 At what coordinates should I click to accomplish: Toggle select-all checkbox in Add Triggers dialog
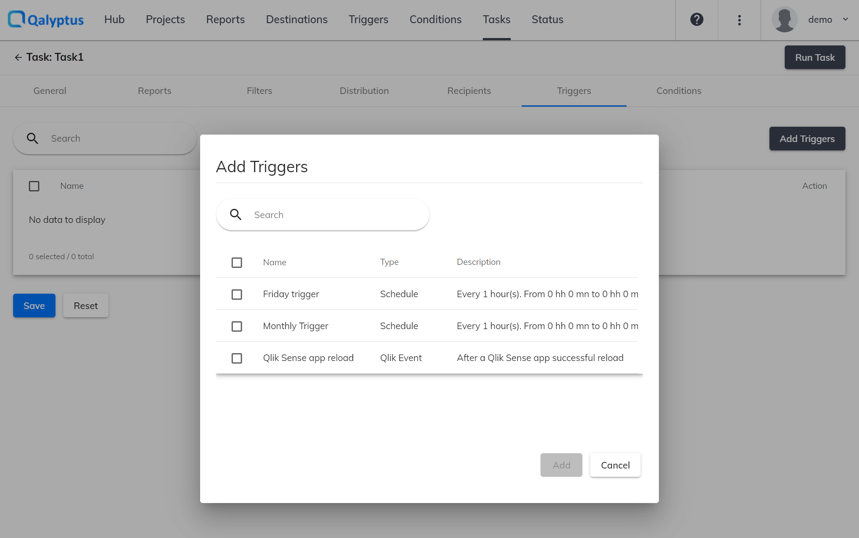(237, 263)
